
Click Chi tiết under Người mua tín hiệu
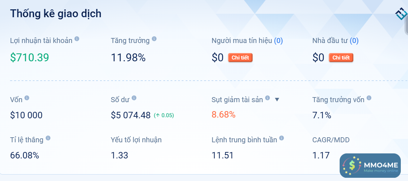240,58
